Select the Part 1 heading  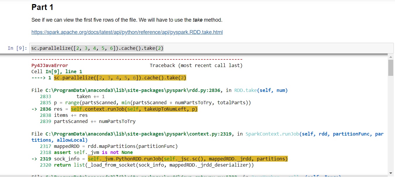[x=42, y=7]
